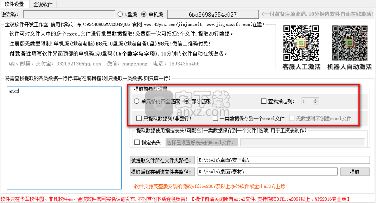Click the header Excel file path field

coord(303,142)
